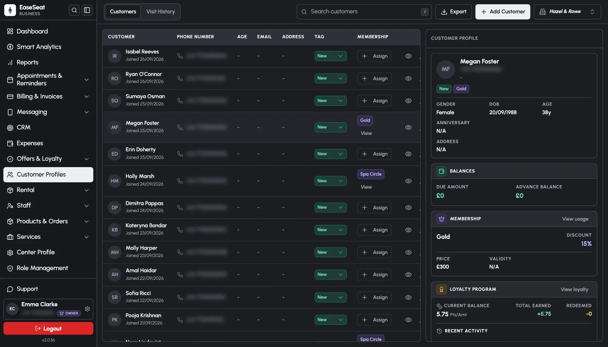Viewport: 608px width, 347px height.
Task: View Megan Foster with the eye icon
Action: point(408,127)
